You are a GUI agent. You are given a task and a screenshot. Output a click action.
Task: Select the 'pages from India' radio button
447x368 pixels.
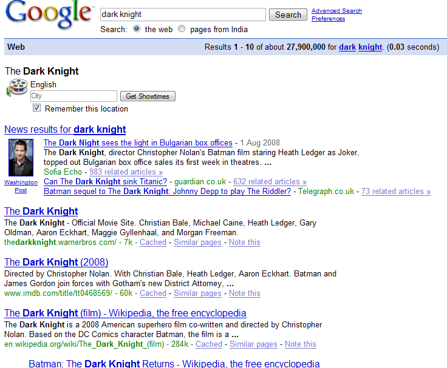pyautogui.click(x=182, y=28)
